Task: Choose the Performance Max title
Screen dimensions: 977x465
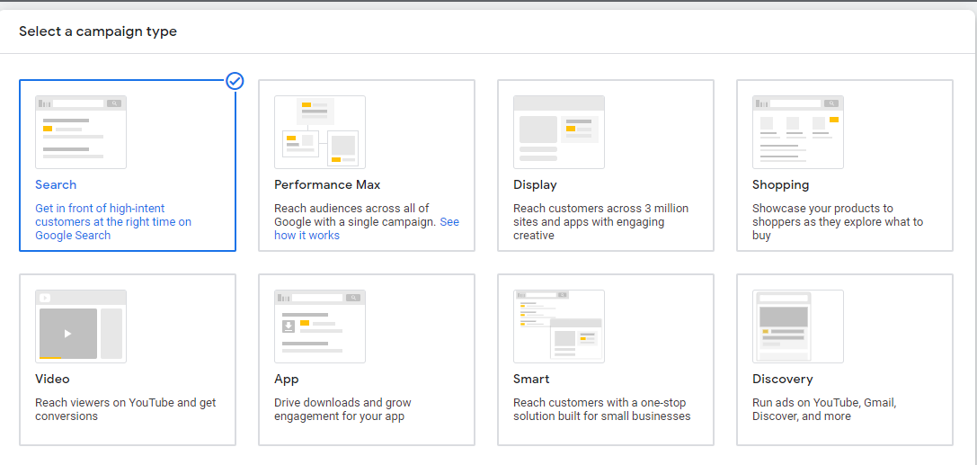Action: click(327, 185)
